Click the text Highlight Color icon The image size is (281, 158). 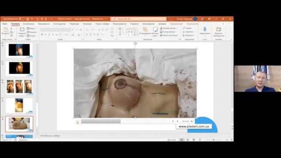73,35
